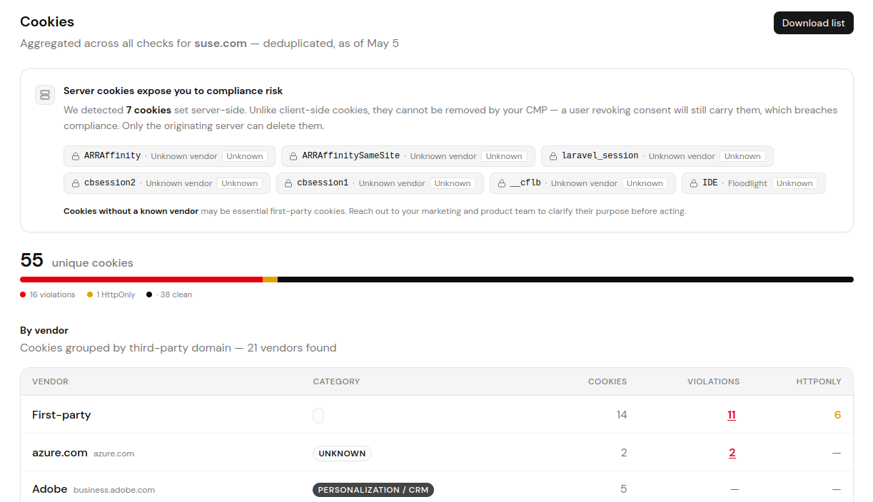The height and width of the screenshot is (502, 873).
Task: Click the empty category badge in First-party row
Action: pyautogui.click(x=318, y=416)
